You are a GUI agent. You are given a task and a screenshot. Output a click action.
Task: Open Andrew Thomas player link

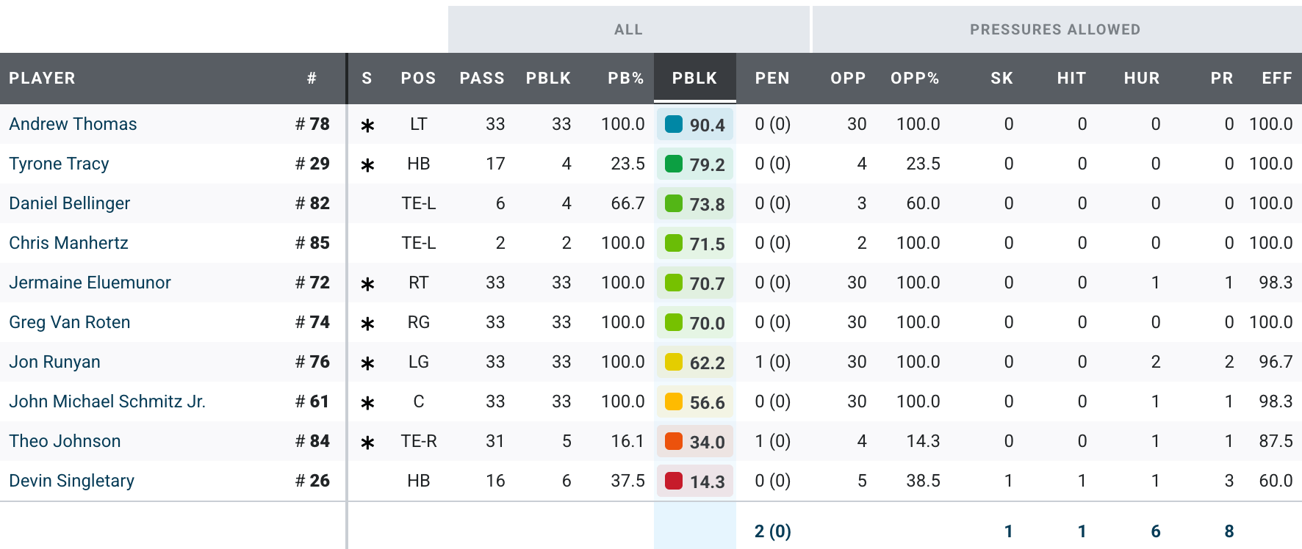click(73, 124)
